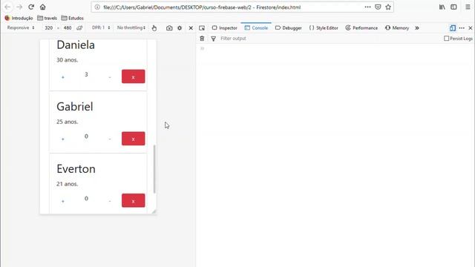This screenshot has width=475, height=267.
Task: Open the Responsive device dropdown
Action: pos(21,27)
